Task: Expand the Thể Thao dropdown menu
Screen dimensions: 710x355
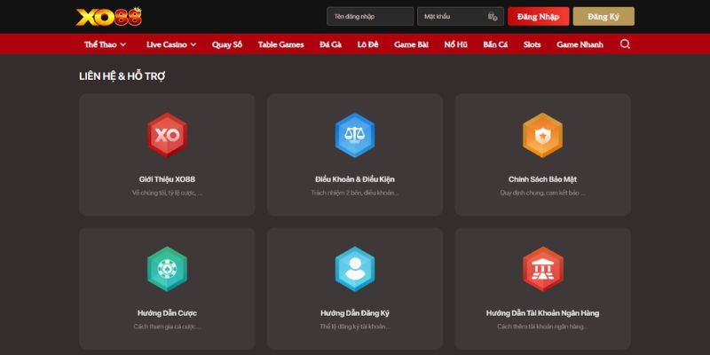Action: coord(105,44)
